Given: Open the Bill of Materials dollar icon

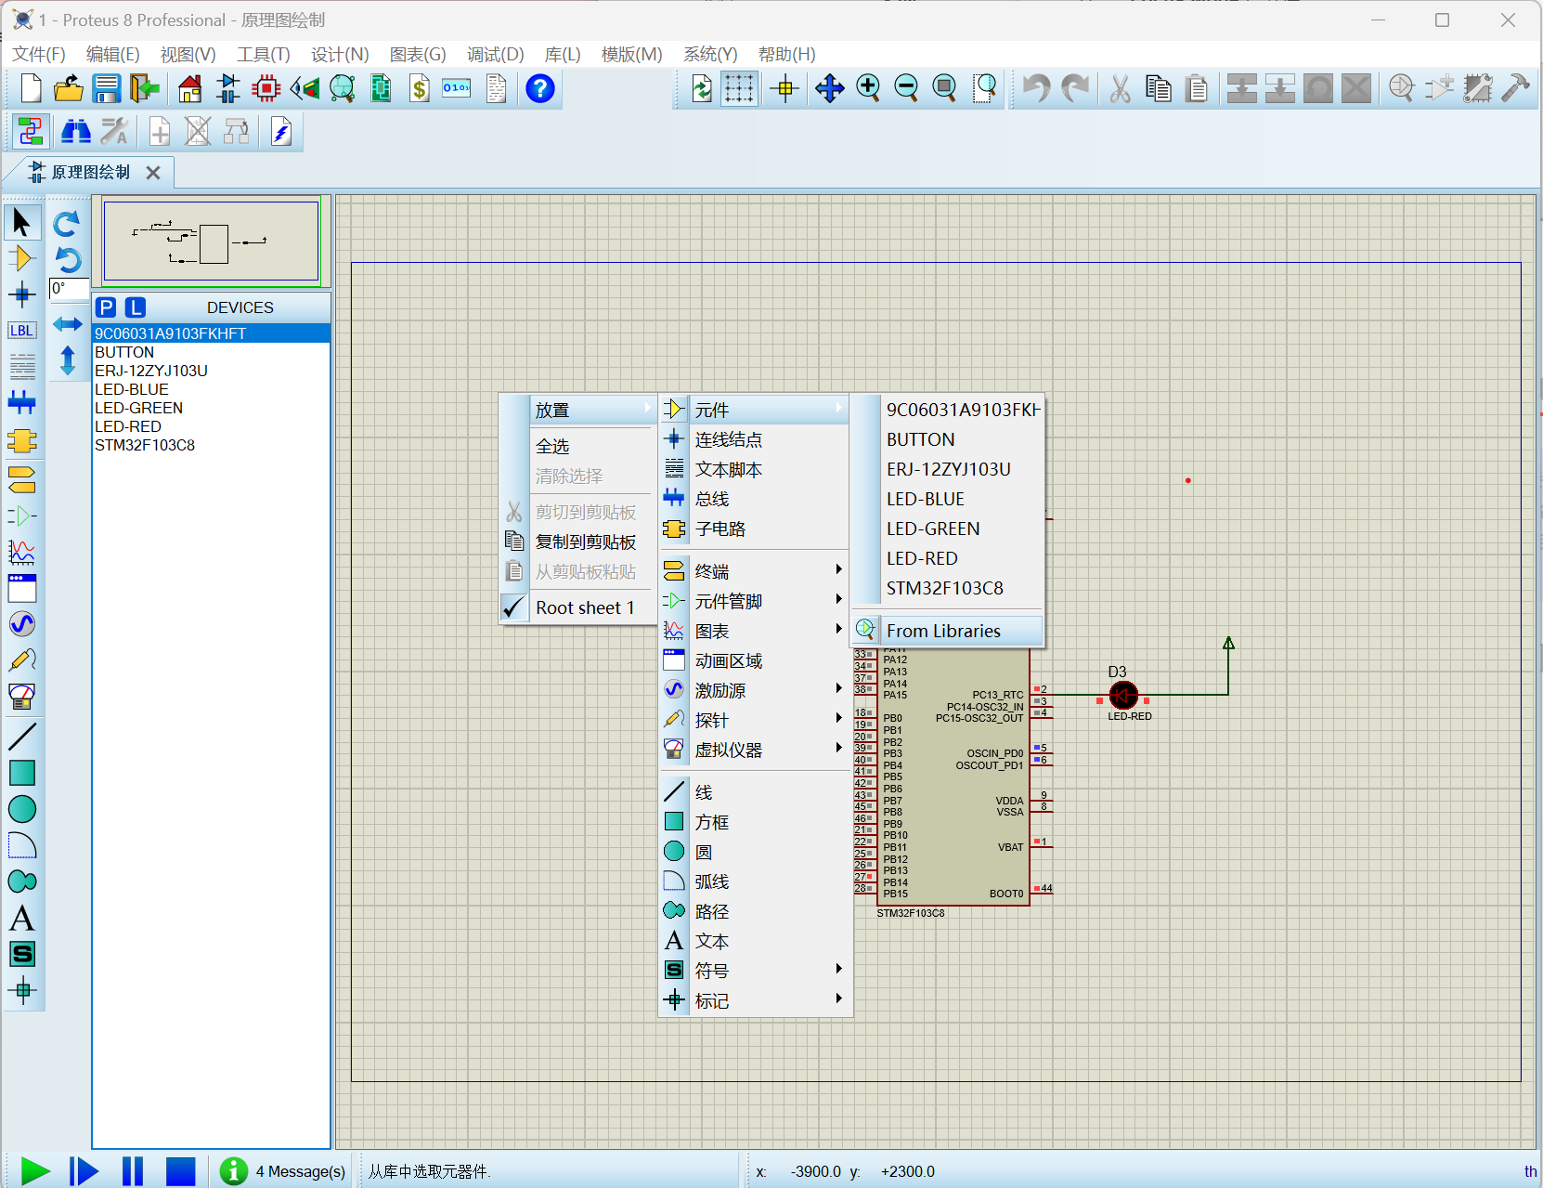Looking at the screenshot, I should [x=420, y=88].
